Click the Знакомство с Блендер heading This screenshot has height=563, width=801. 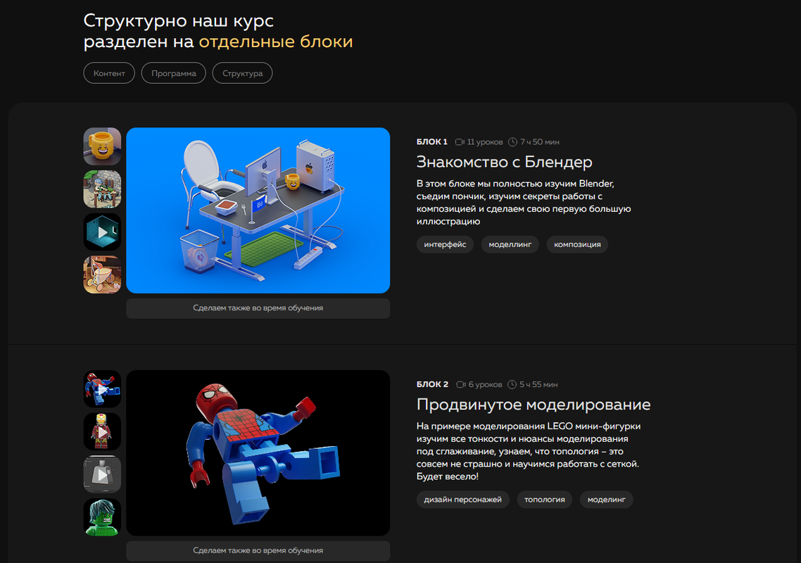pyautogui.click(x=504, y=162)
